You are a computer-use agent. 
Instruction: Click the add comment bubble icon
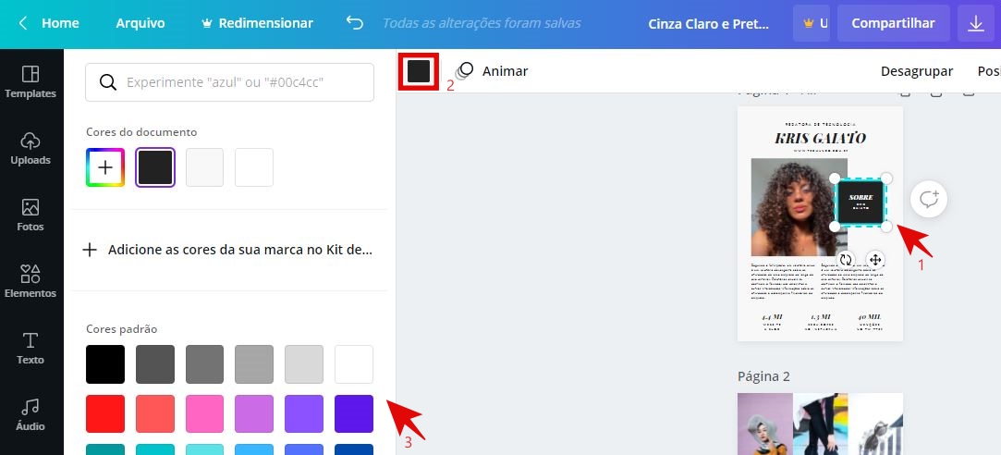click(929, 200)
